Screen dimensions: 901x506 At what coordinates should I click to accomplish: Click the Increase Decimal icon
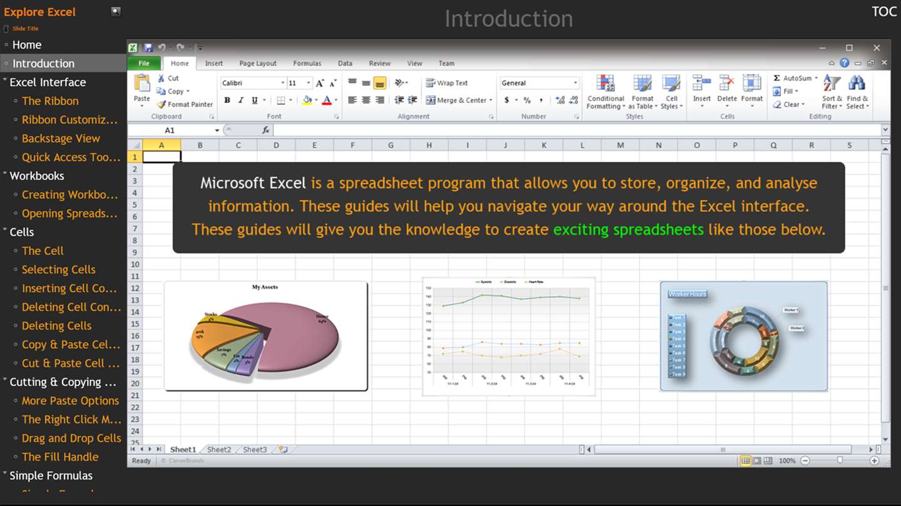pyautogui.click(x=560, y=100)
